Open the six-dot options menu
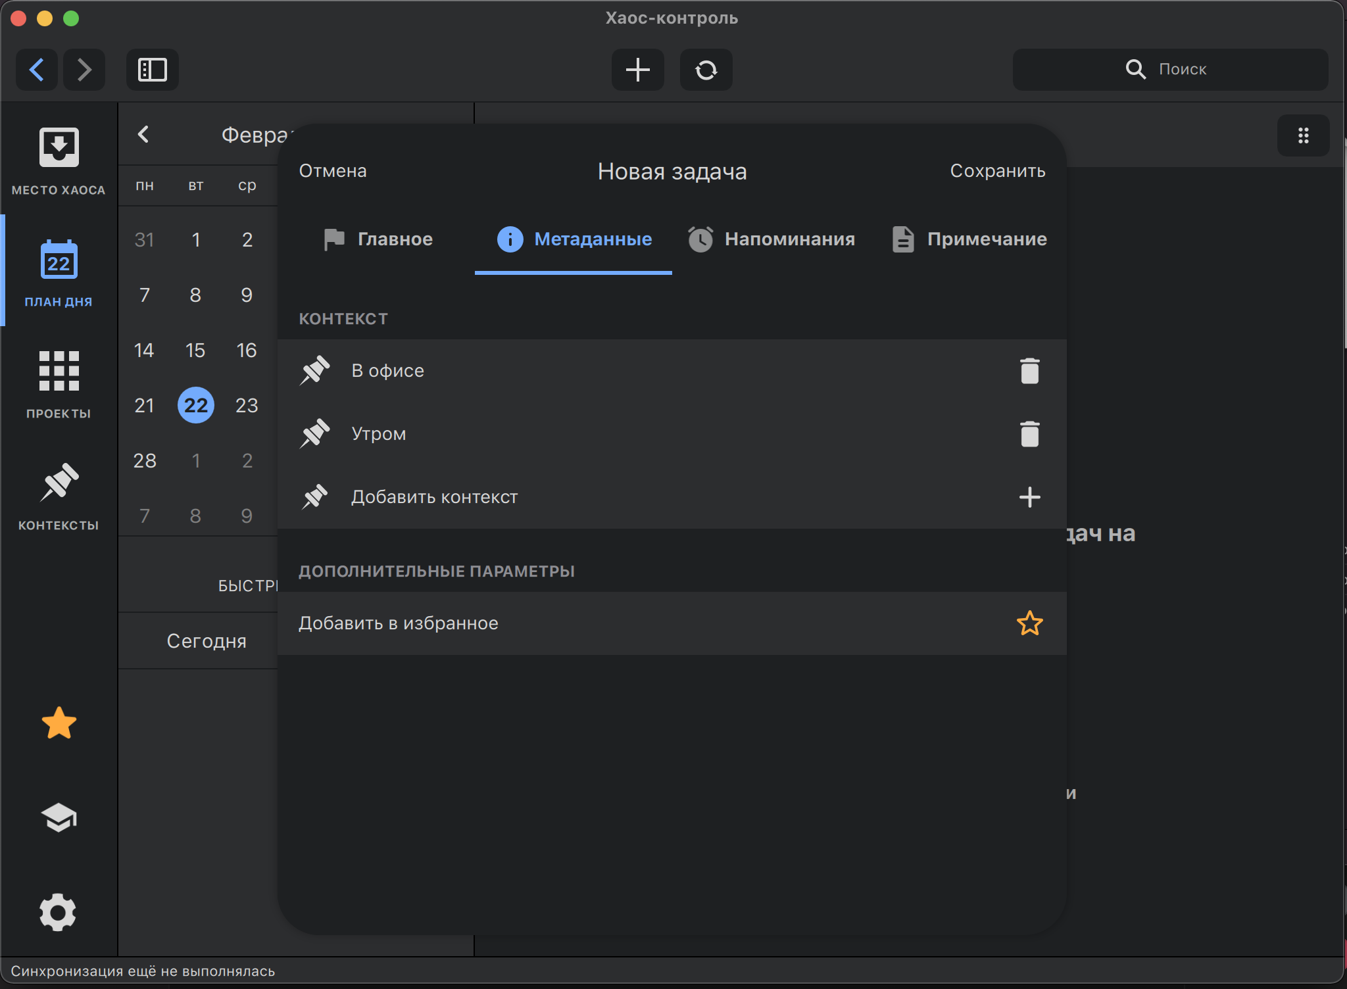This screenshot has height=989, width=1347. tap(1303, 136)
